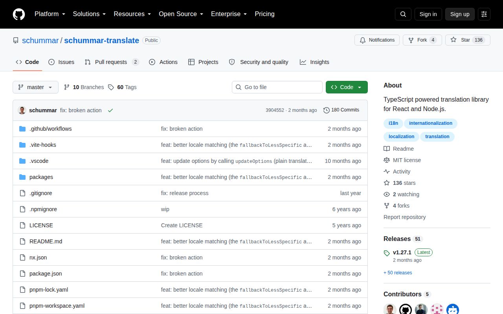Switch to the Actions tab

pos(163,62)
